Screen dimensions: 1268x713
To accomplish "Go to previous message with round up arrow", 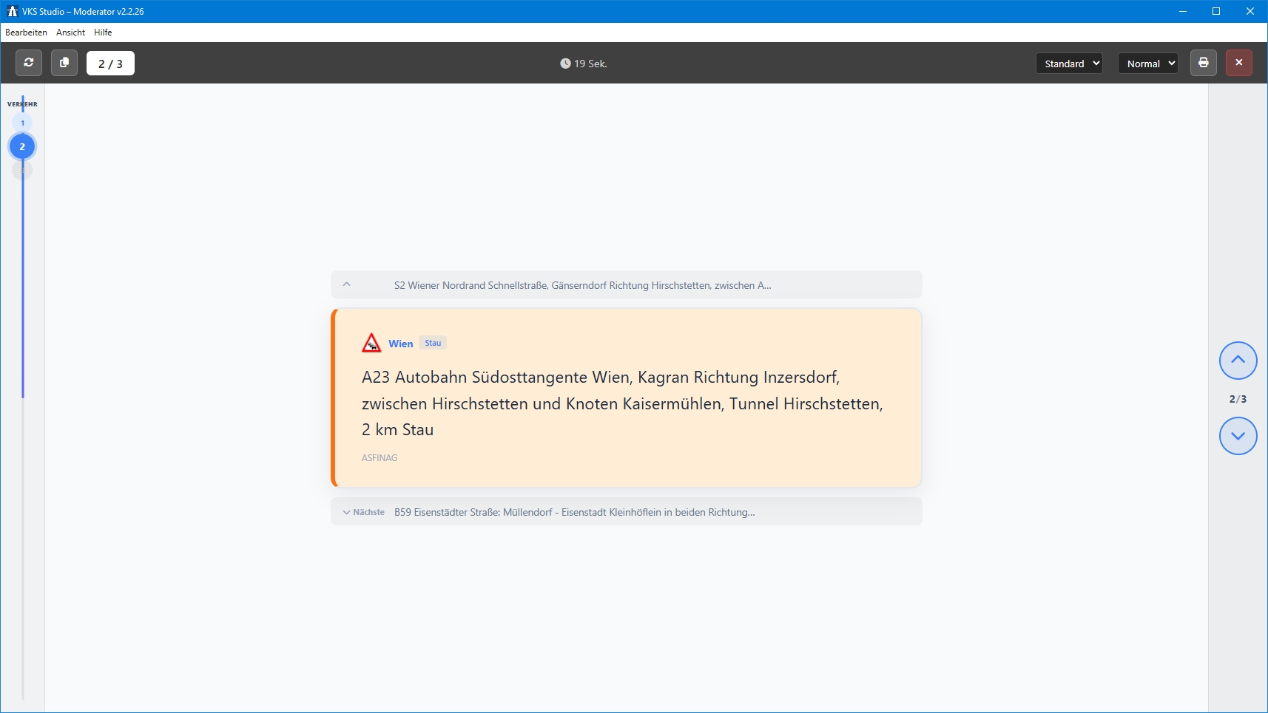I will pos(1238,361).
